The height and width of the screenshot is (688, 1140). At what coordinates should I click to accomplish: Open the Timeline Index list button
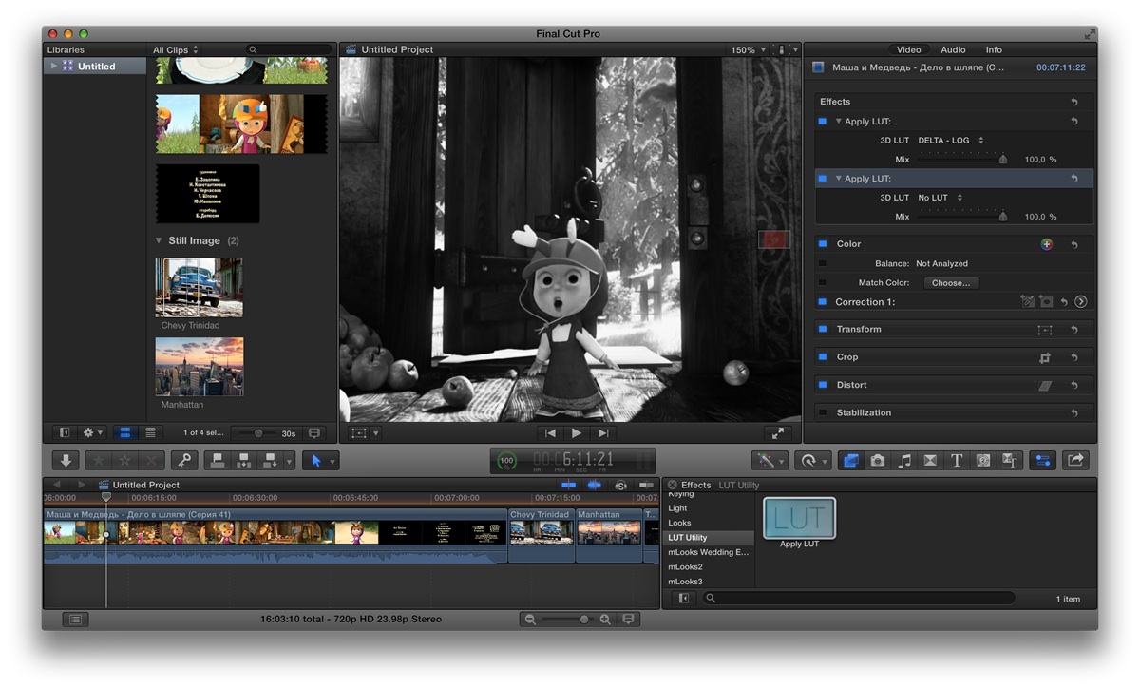pos(76,620)
